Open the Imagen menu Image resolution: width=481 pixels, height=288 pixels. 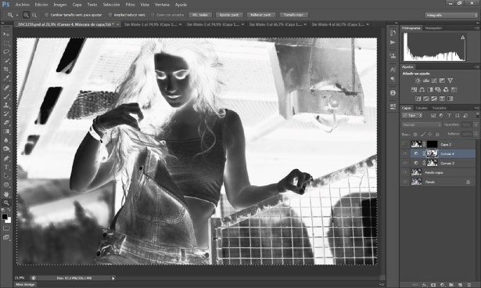click(59, 5)
